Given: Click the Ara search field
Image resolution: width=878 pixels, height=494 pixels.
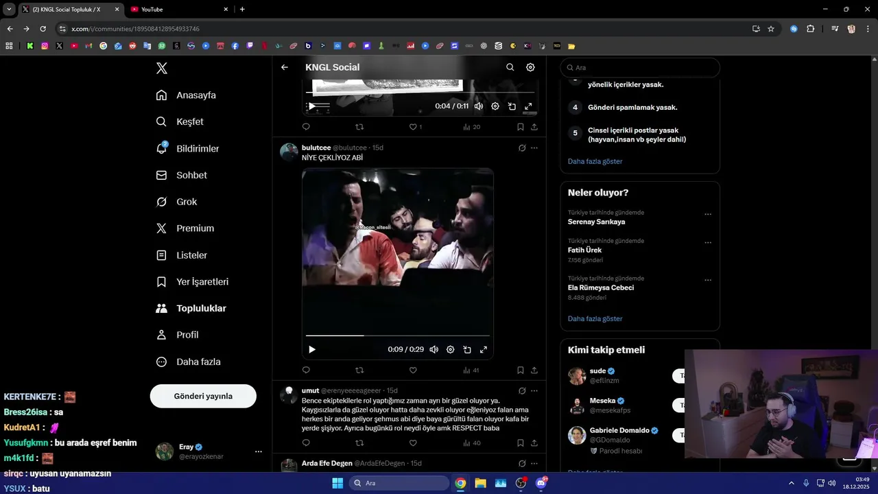Looking at the screenshot, I should click(x=640, y=68).
